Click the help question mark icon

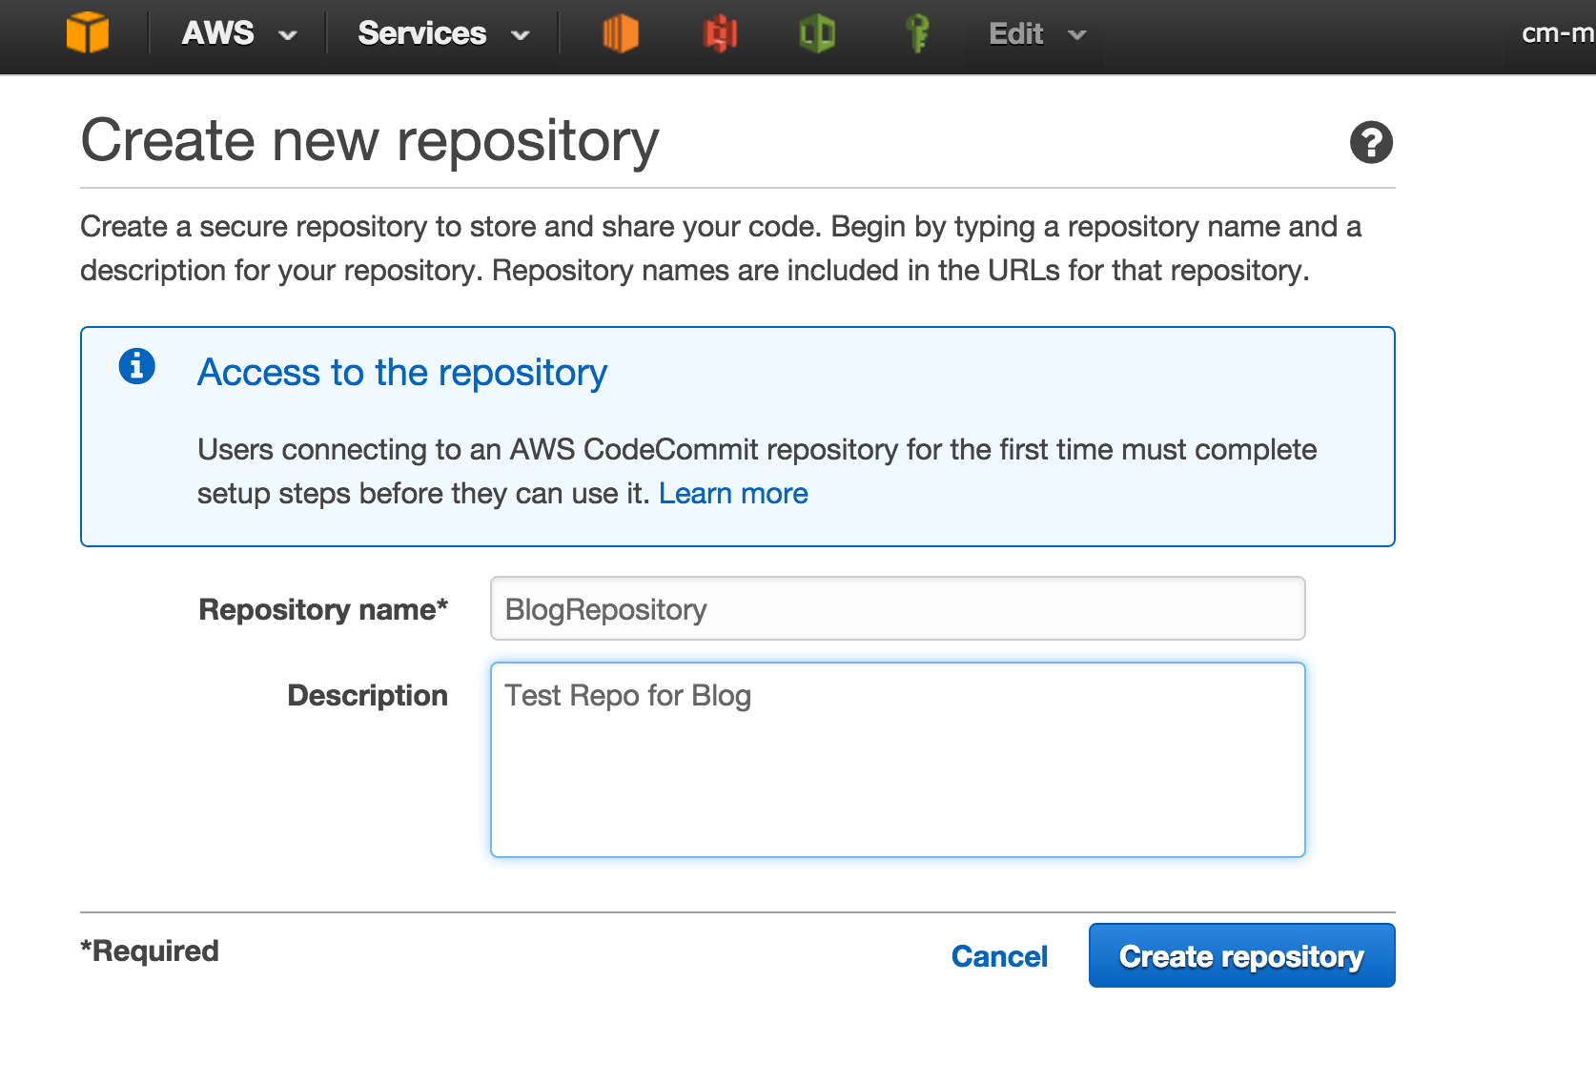1371,143
